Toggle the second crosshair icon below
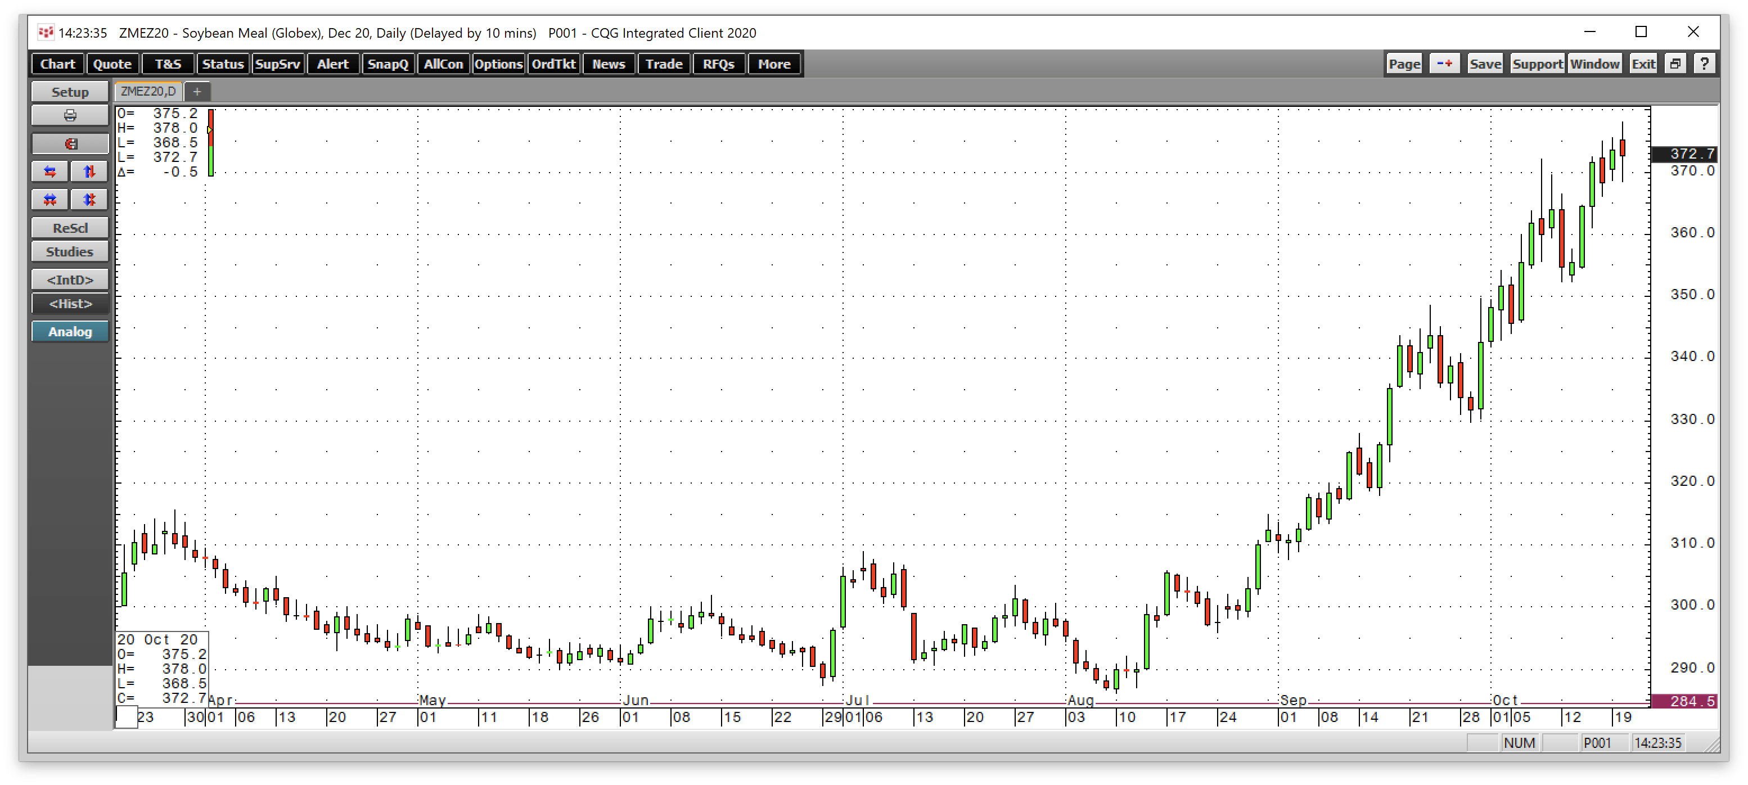Viewport: 1748px width, 785px height. [88, 198]
